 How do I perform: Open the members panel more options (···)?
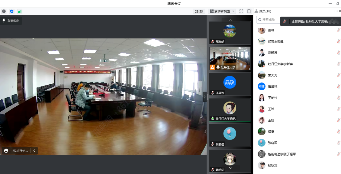(336, 11)
